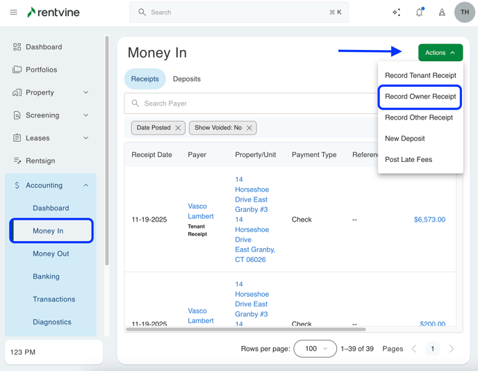Remove the Date Posted filter chip

178,128
